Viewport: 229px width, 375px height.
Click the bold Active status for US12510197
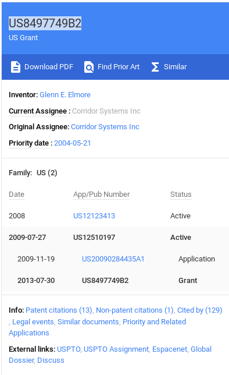tap(181, 237)
